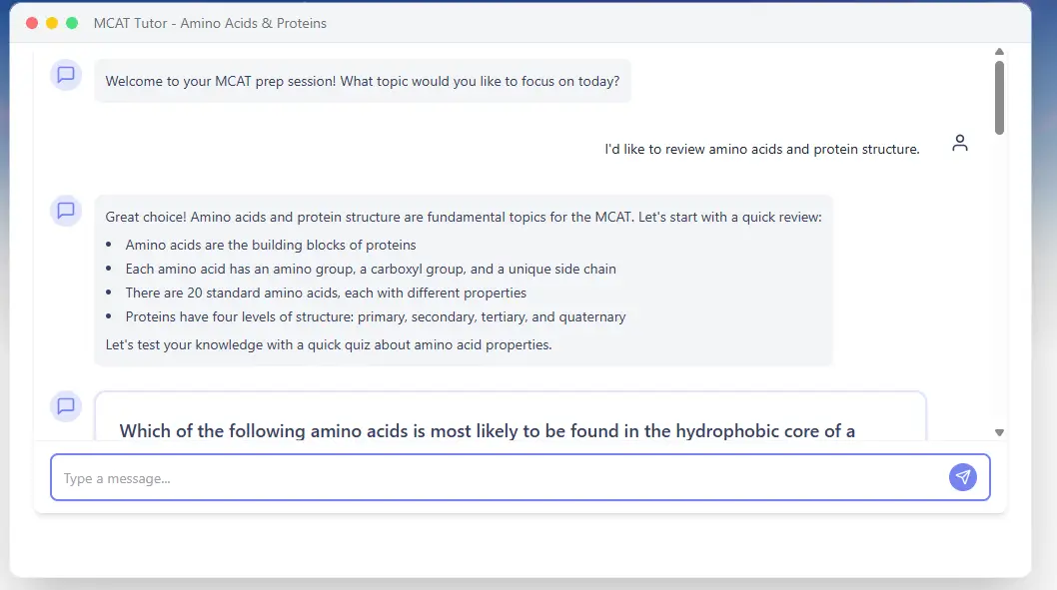Screen dimensions: 1057x590
Task: Click the upward chevron at the scrollbar top
Action: 999,51
